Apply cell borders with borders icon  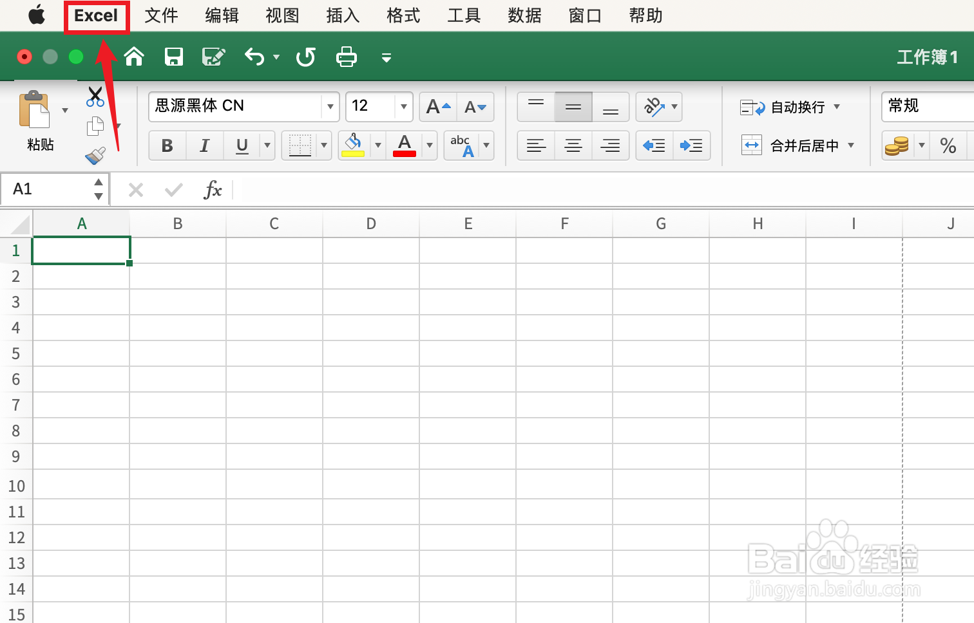[300, 145]
